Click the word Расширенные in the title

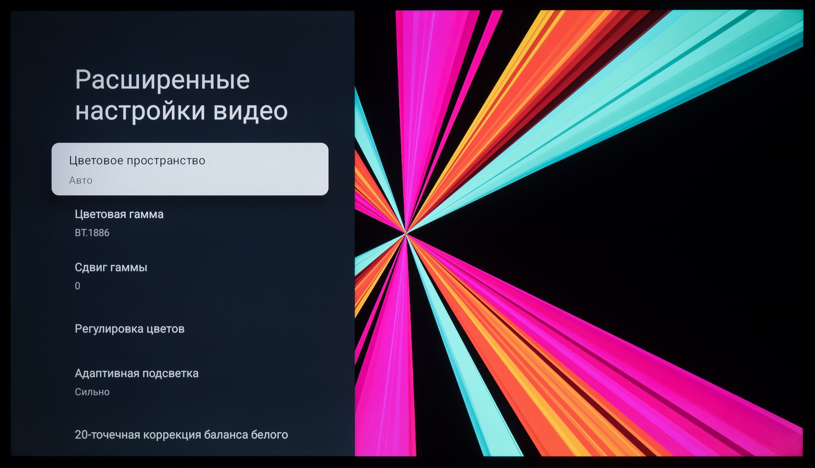(x=162, y=80)
